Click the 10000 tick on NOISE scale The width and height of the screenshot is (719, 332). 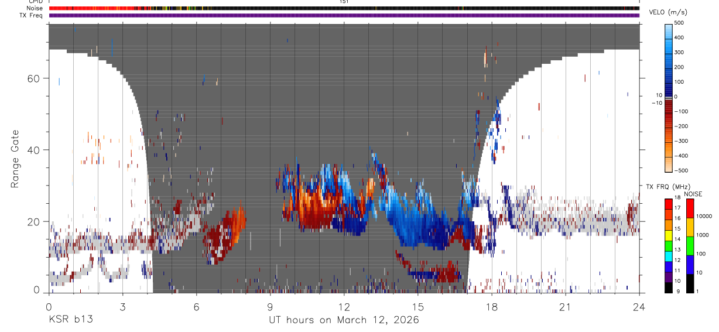704,216
